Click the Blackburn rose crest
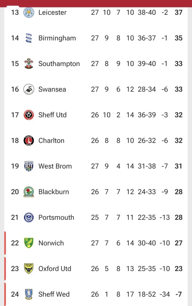 pyautogui.click(x=29, y=192)
